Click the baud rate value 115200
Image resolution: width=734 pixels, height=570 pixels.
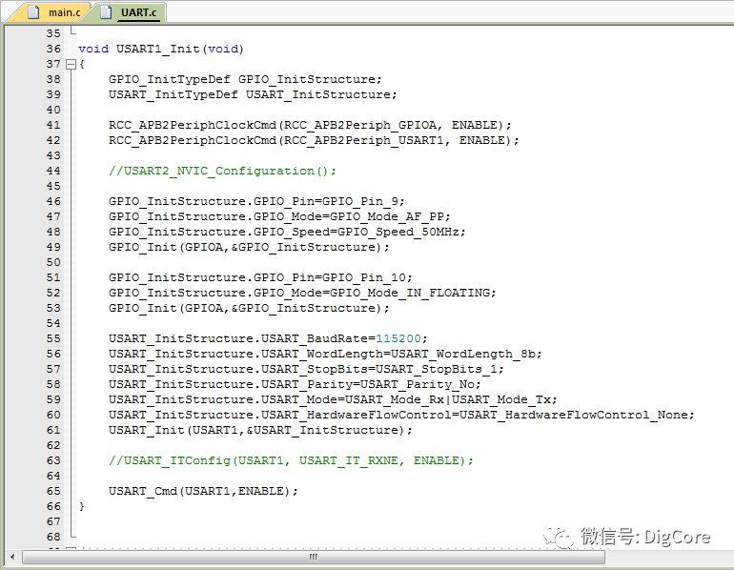[x=398, y=338]
